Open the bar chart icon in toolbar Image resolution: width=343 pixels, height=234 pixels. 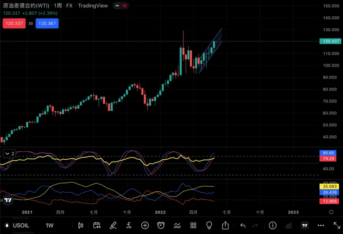click(x=288, y=225)
